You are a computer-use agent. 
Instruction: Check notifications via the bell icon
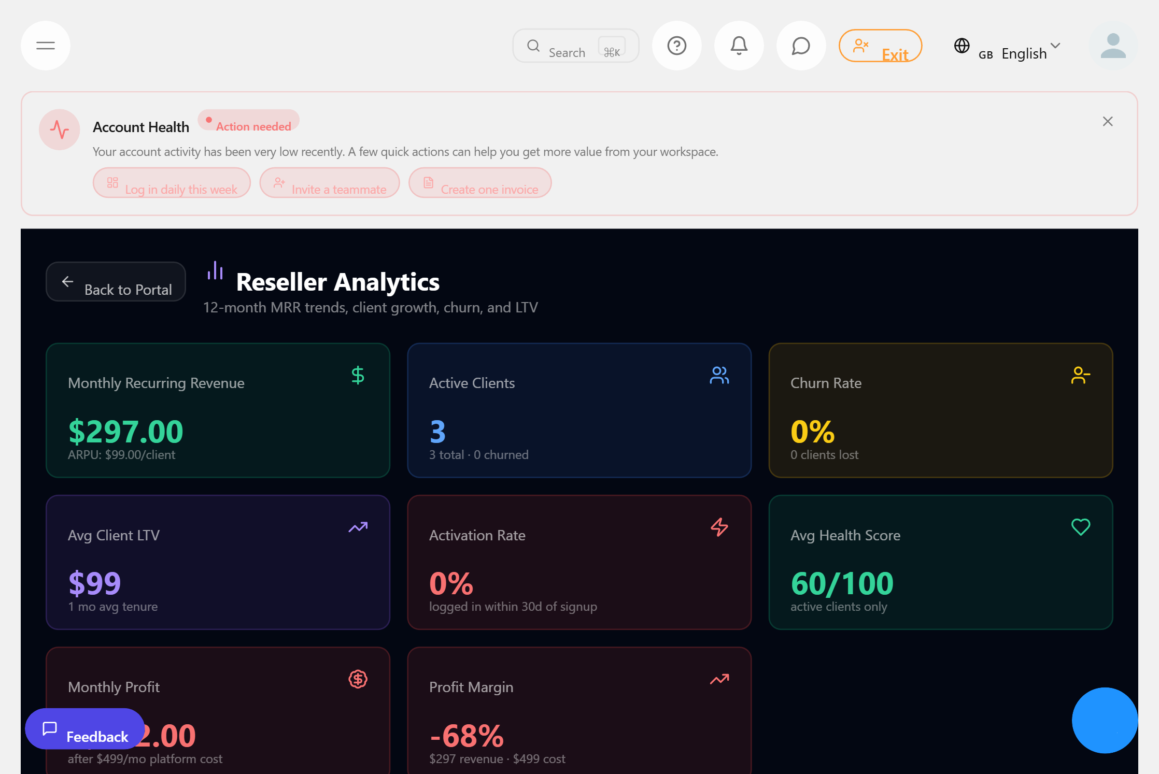click(x=739, y=46)
